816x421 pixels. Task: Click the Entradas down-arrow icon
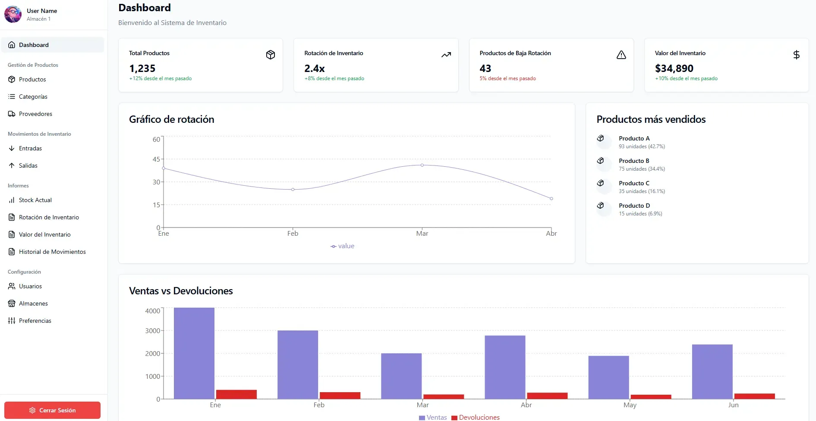point(12,148)
